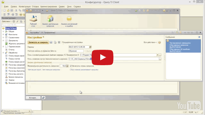Expand the Константы tree node

pos(3,34)
